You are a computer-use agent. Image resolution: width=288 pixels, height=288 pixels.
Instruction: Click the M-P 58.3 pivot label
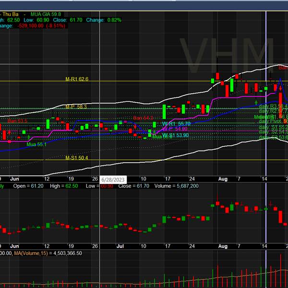[x=76, y=107]
